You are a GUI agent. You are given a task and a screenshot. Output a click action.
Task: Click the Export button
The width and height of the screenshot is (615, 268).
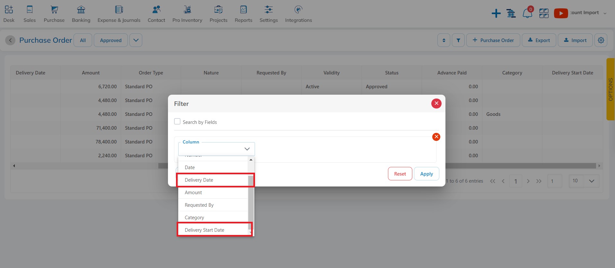tap(539, 40)
